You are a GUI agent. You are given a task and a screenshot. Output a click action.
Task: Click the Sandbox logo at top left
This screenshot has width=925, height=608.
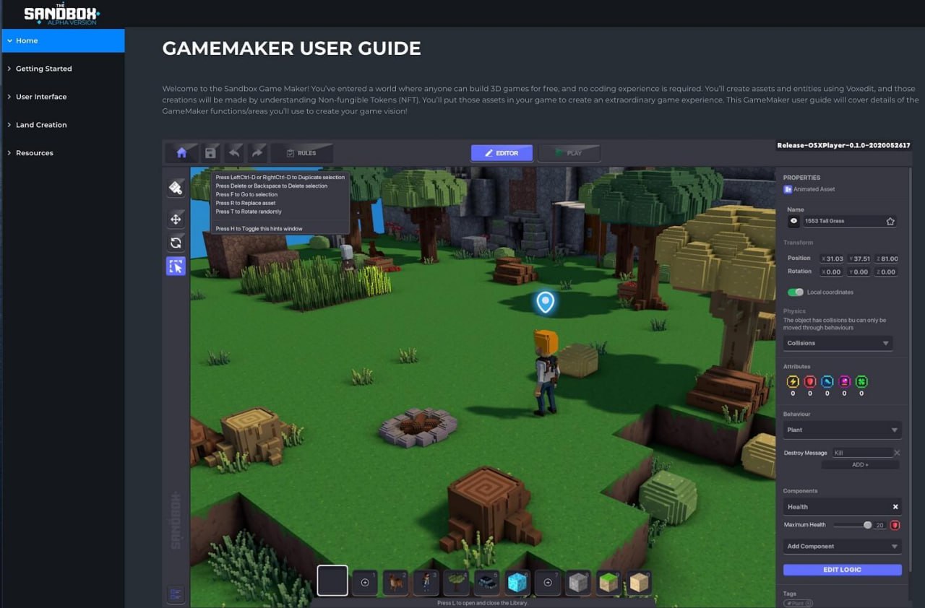[61, 14]
